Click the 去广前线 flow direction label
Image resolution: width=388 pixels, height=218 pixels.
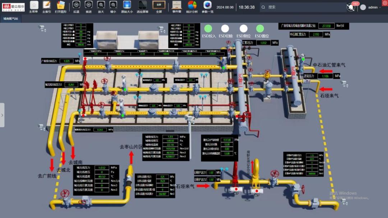click(x=47, y=176)
